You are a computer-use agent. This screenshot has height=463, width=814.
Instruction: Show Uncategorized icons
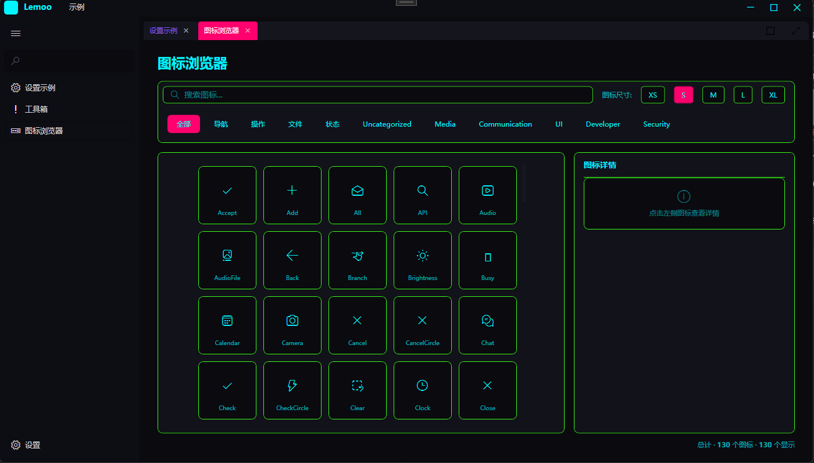[x=387, y=124]
